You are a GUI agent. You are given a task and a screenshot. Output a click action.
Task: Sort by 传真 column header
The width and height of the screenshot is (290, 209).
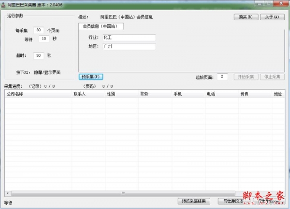[x=255, y=94]
